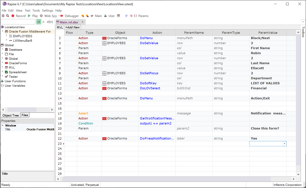This screenshot has width=306, height=188.
Task: Open the Tools menu
Action: coord(36,10)
